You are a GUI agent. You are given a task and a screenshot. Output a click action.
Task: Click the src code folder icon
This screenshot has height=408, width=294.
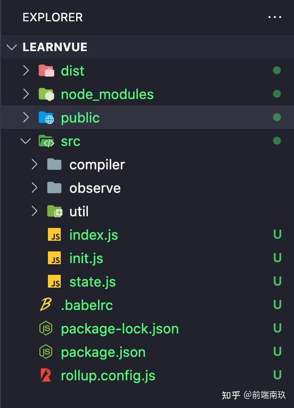(46, 141)
